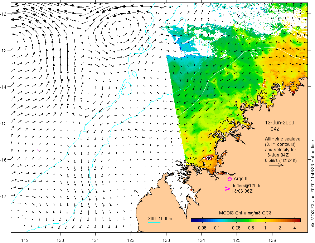Click the '(0.1m contours)' text line
This screenshot has height=243, width=315.
(280, 144)
